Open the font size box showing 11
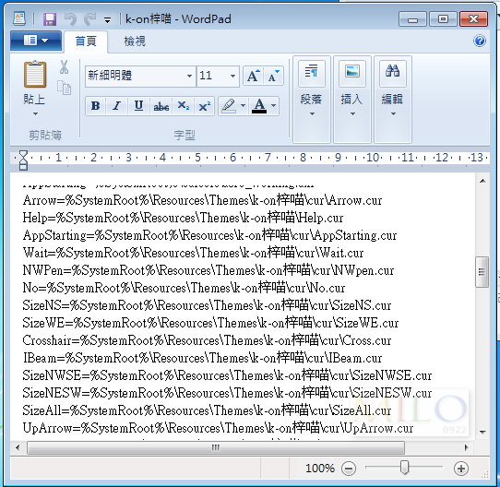 click(x=218, y=76)
